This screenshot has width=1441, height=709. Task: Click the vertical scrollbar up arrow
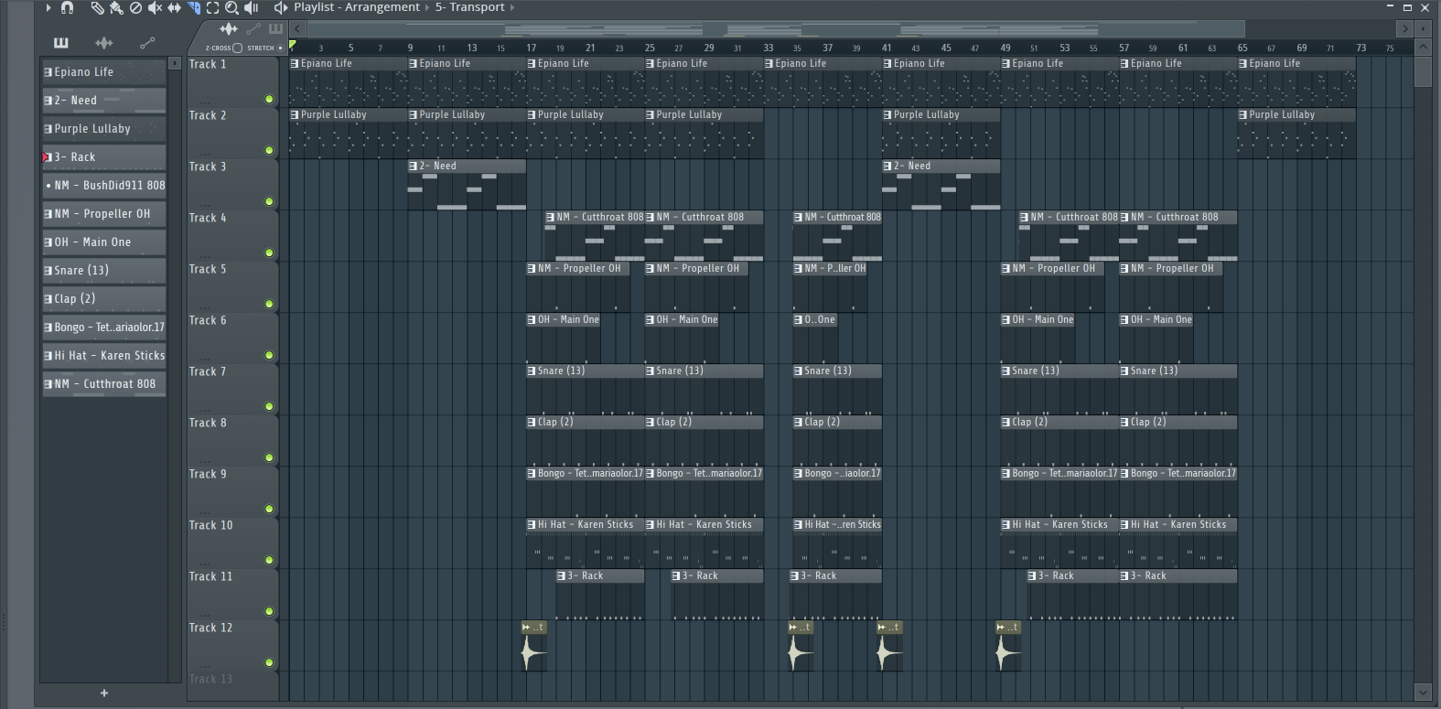(x=1423, y=48)
